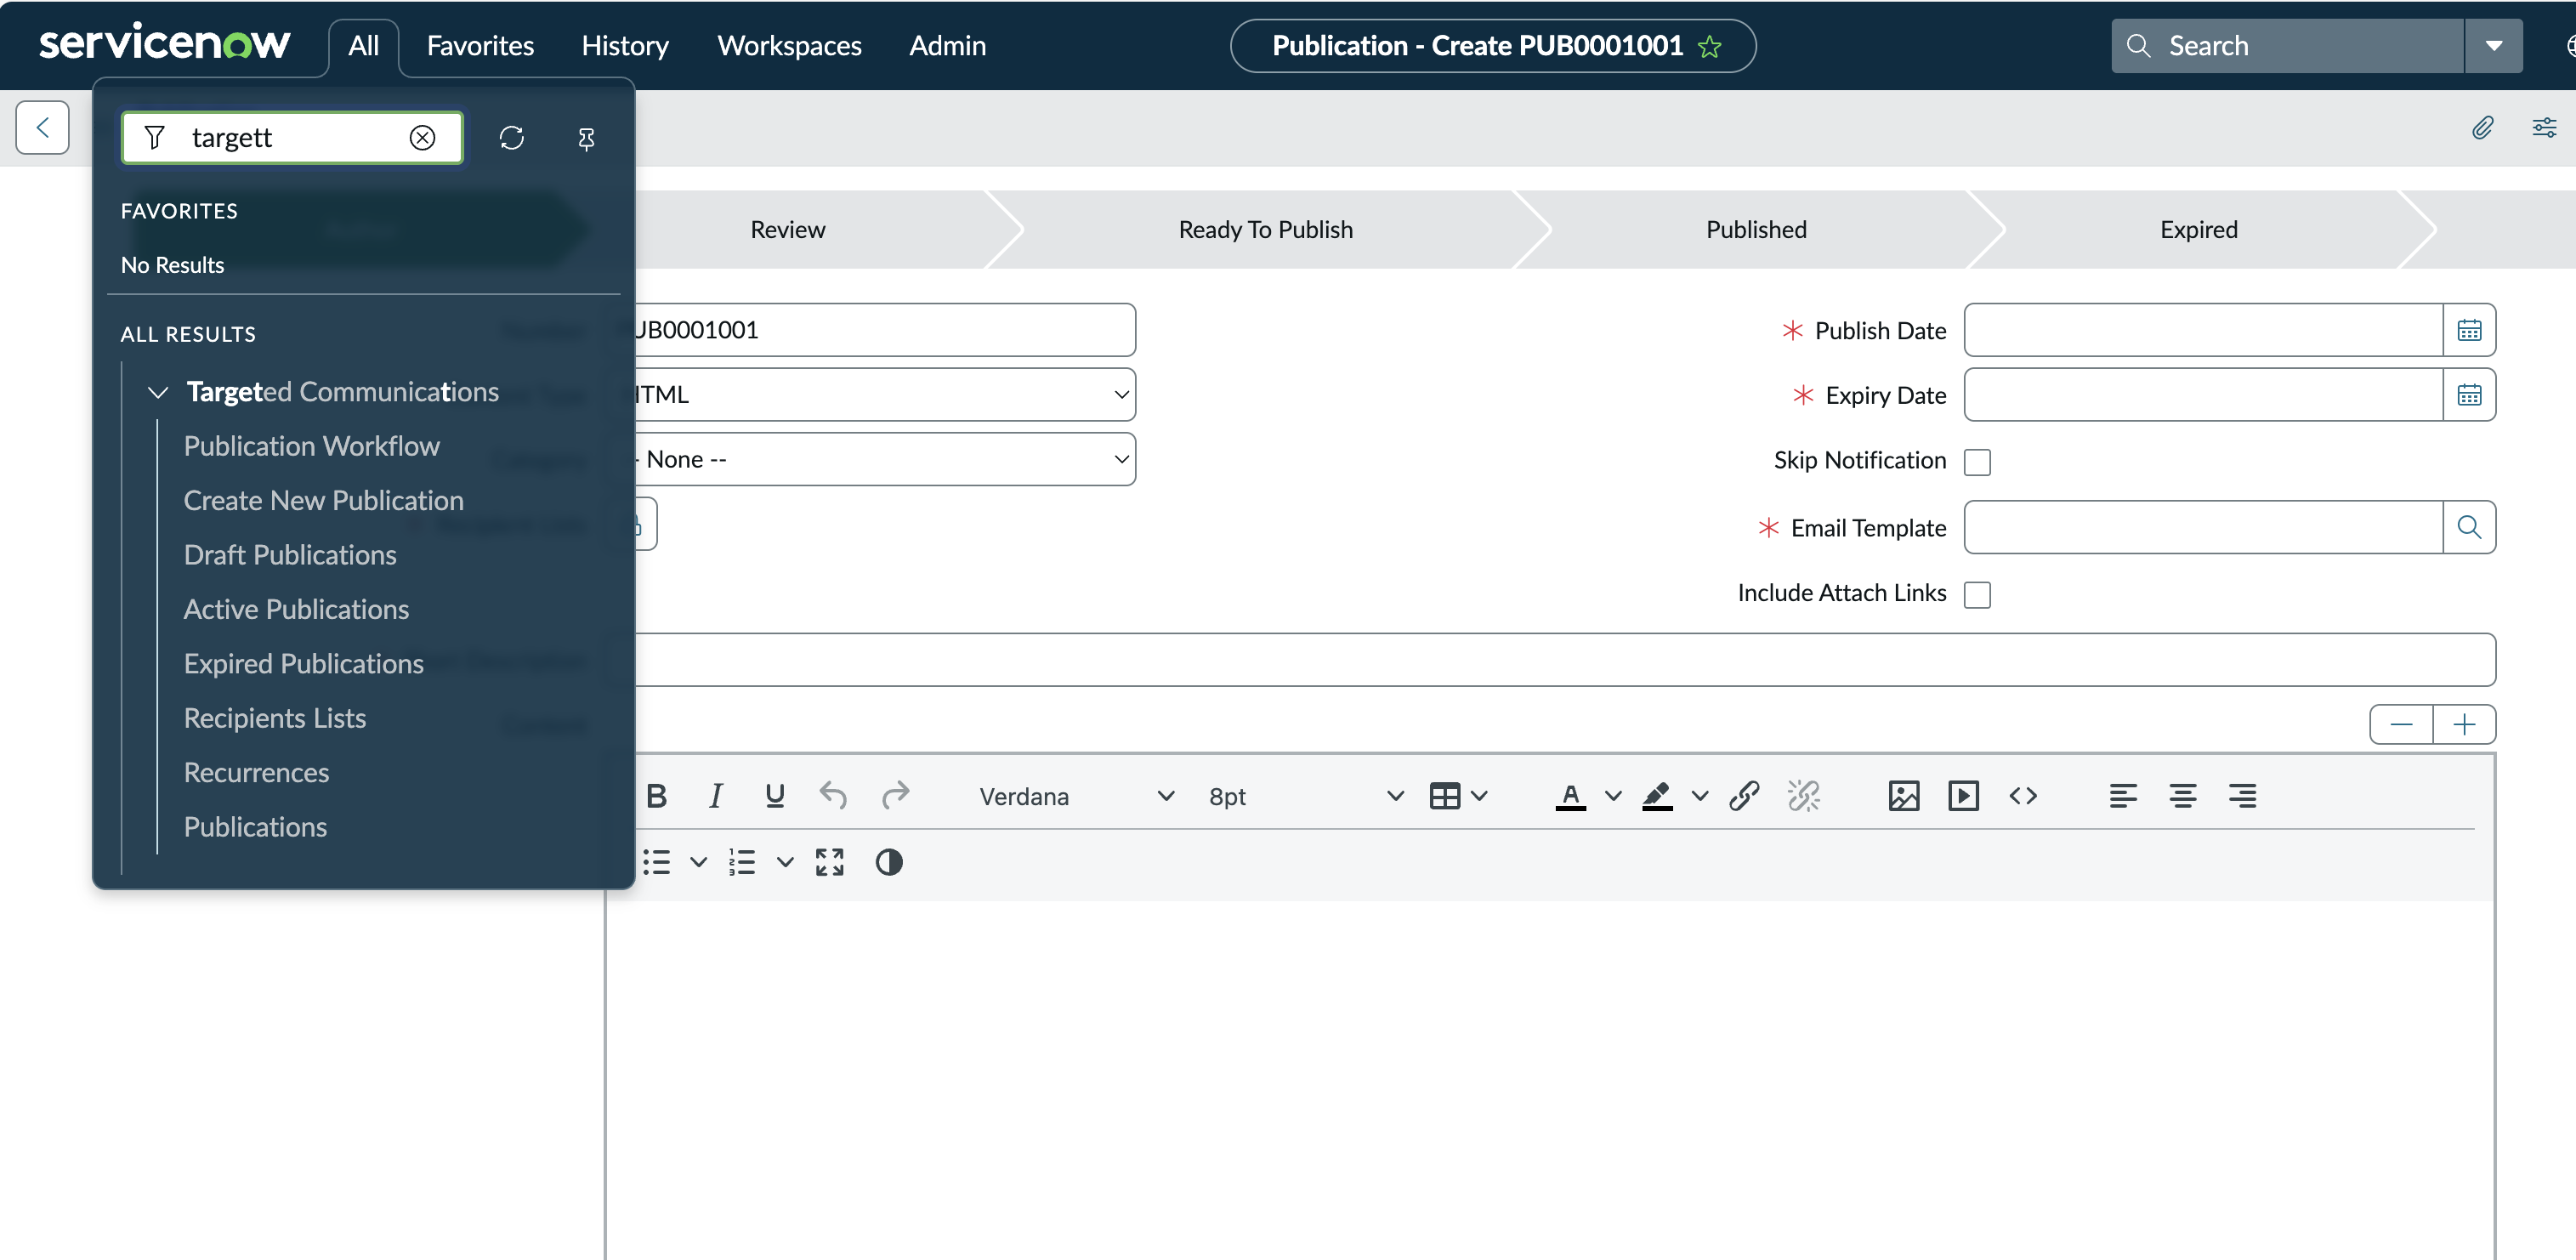Open the 8pt font size dropdown
The height and width of the screenshot is (1260, 2576).
(x=1306, y=796)
